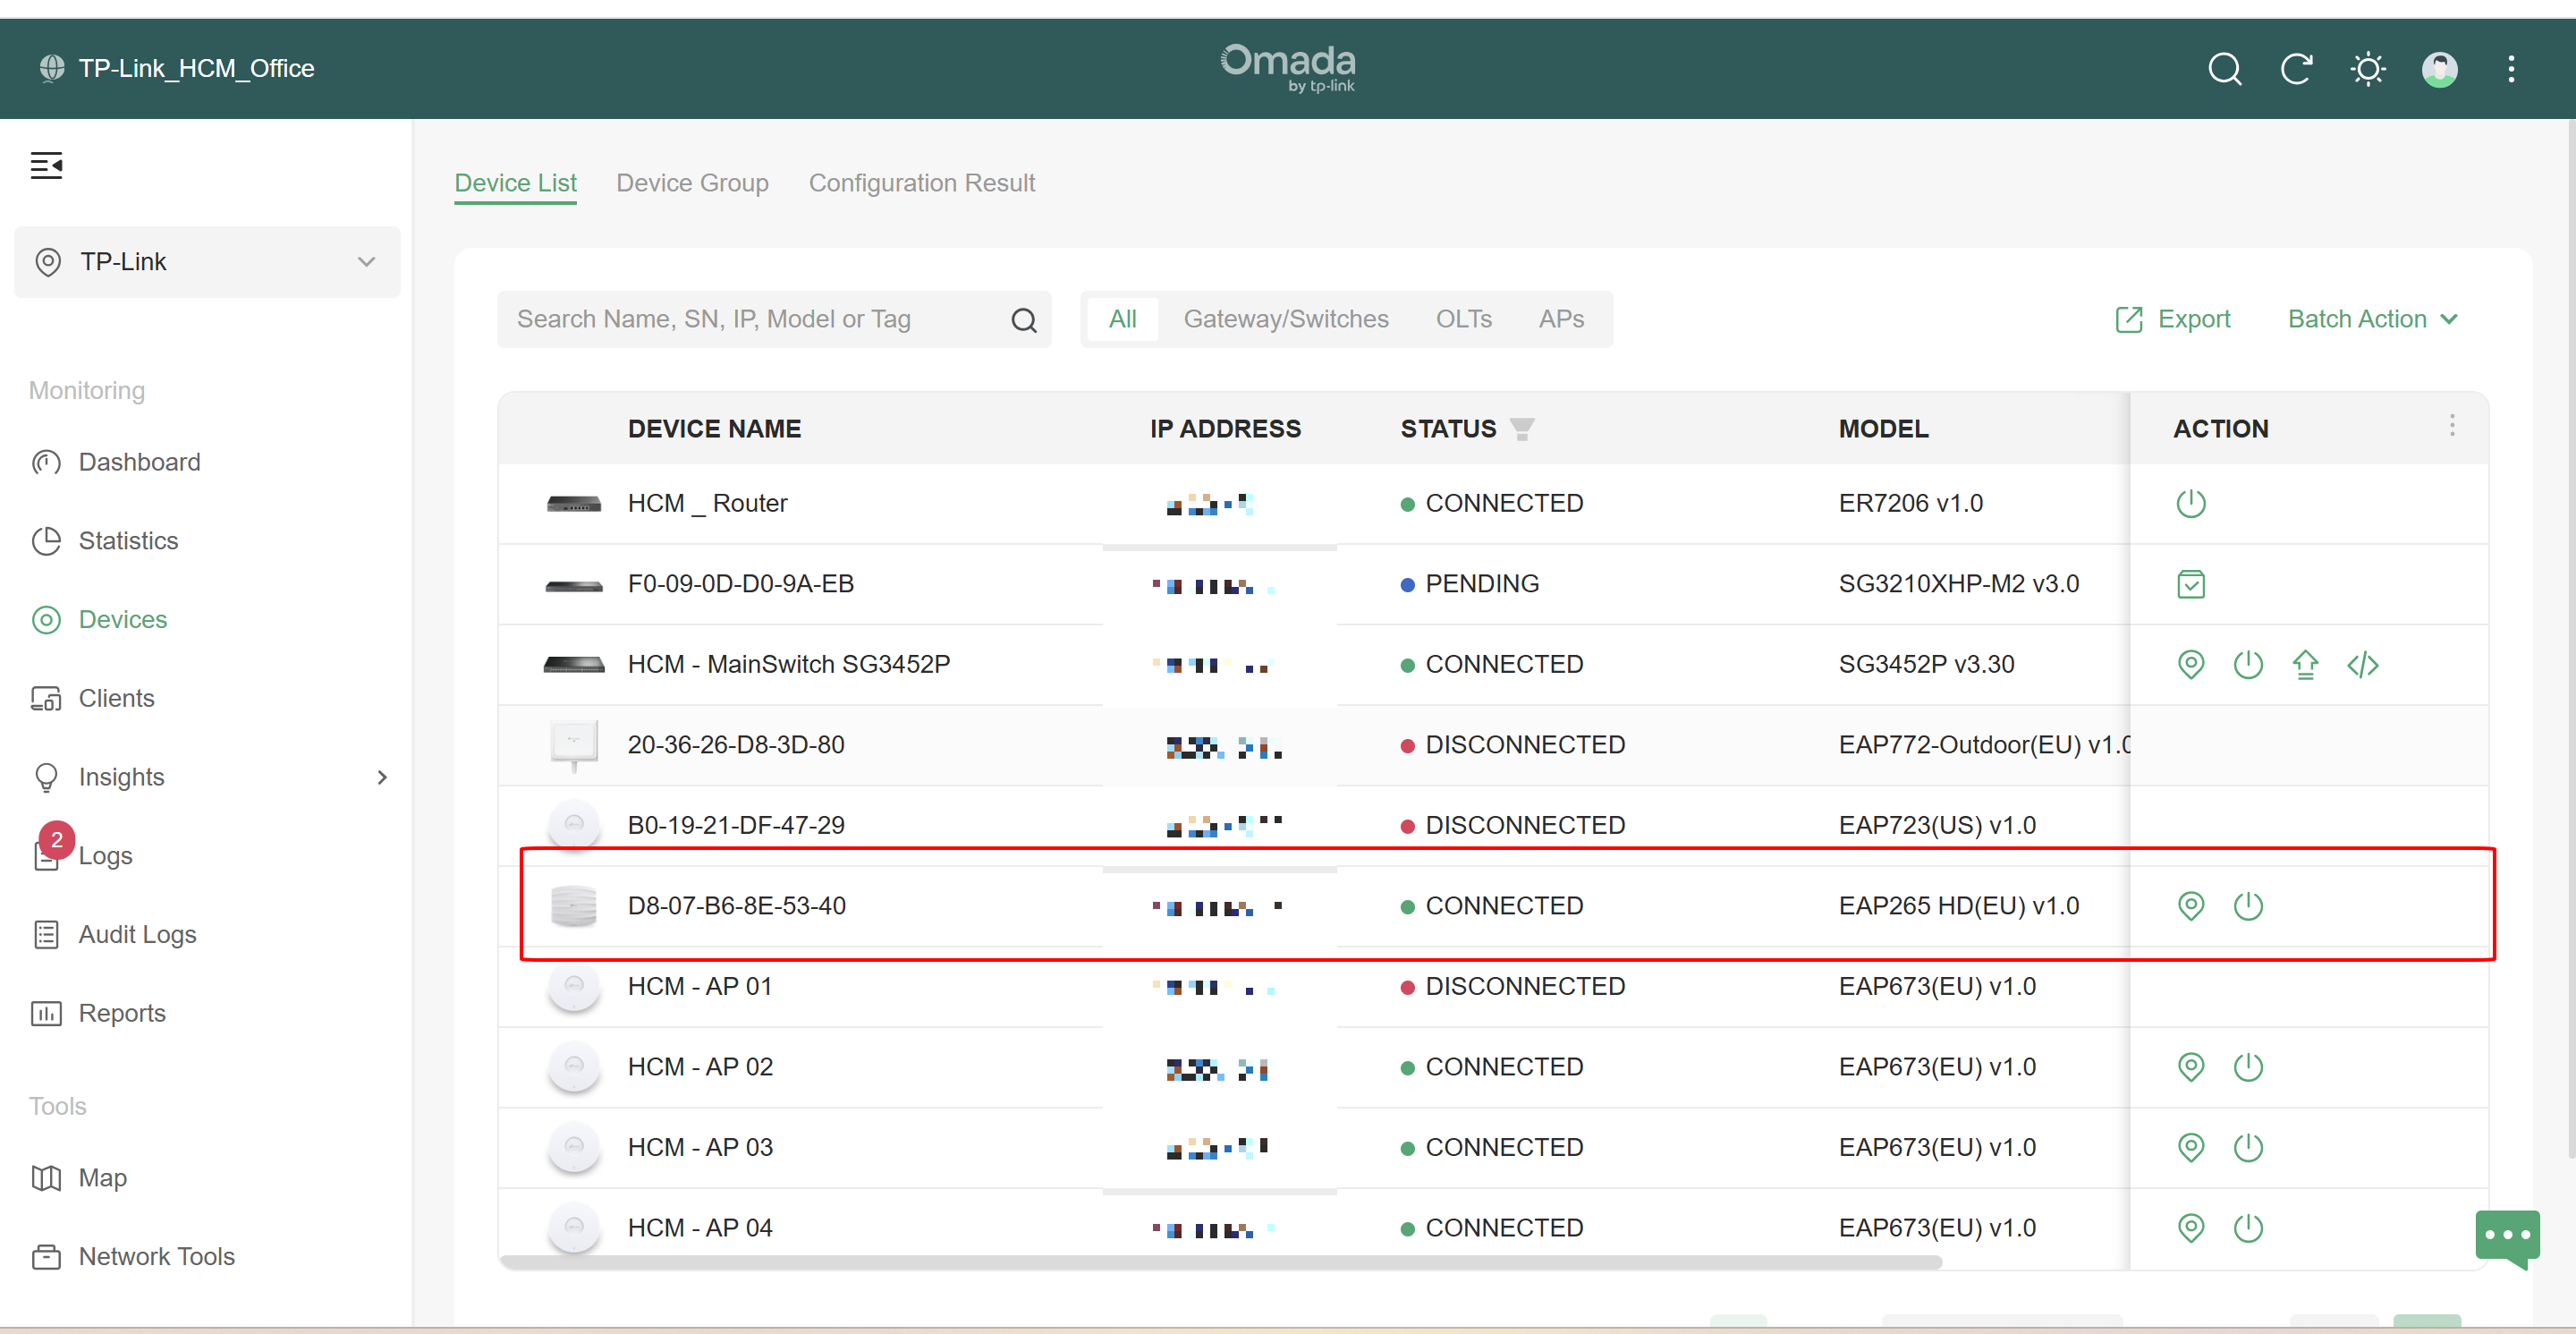Locate HCM - AP 03

click(2190, 1147)
